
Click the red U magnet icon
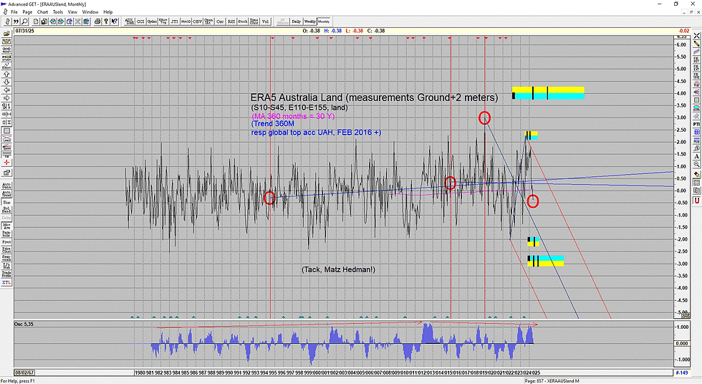click(x=696, y=201)
